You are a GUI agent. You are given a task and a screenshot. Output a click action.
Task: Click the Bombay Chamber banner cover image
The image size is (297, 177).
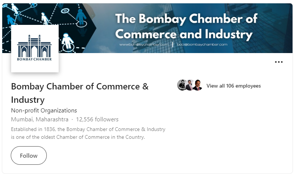pyautogui.click(x=147, y=28)
